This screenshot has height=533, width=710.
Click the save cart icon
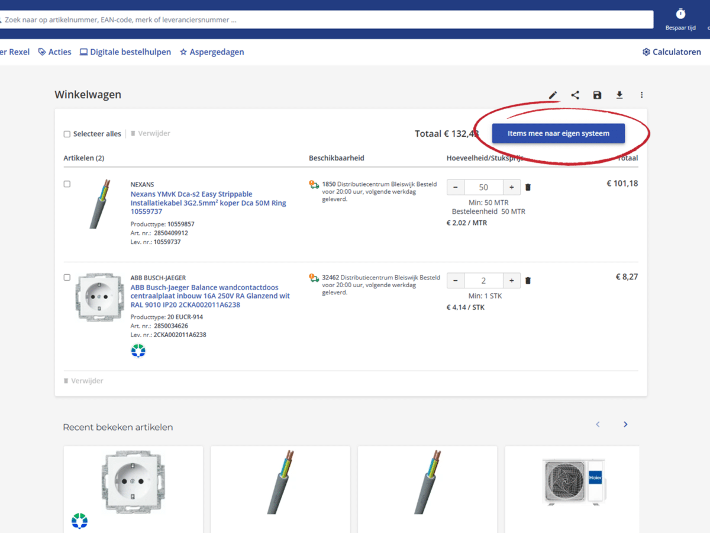[x=597, y=95]
